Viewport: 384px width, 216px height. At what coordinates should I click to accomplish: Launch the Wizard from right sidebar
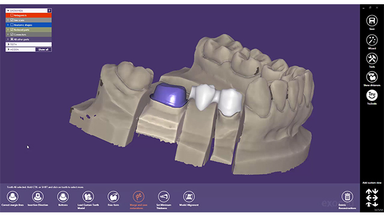click(x=372, y=40)
